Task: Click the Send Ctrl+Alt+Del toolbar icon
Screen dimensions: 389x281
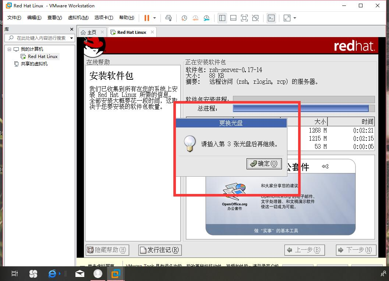Action: click(169, 18)
